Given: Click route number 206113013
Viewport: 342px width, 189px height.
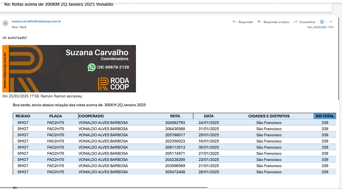Looking at the screenshot, I should (175, 147).
